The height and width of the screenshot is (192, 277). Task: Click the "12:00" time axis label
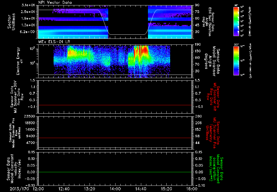38,189
